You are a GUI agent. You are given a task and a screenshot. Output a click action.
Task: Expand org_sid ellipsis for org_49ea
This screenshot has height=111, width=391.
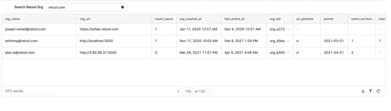point(289,41)
